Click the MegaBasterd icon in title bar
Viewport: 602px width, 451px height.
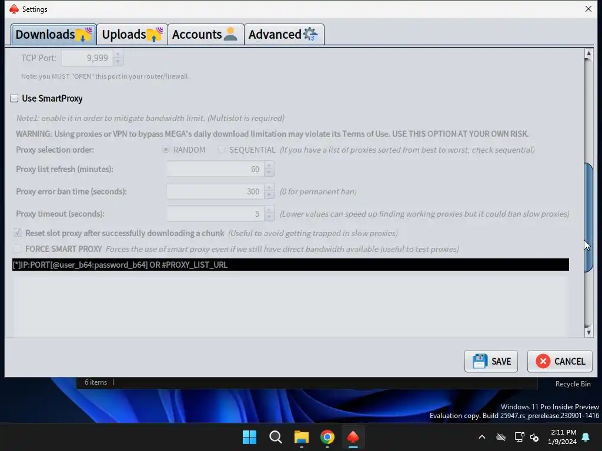pyautogui.click(x=14, y=9)
